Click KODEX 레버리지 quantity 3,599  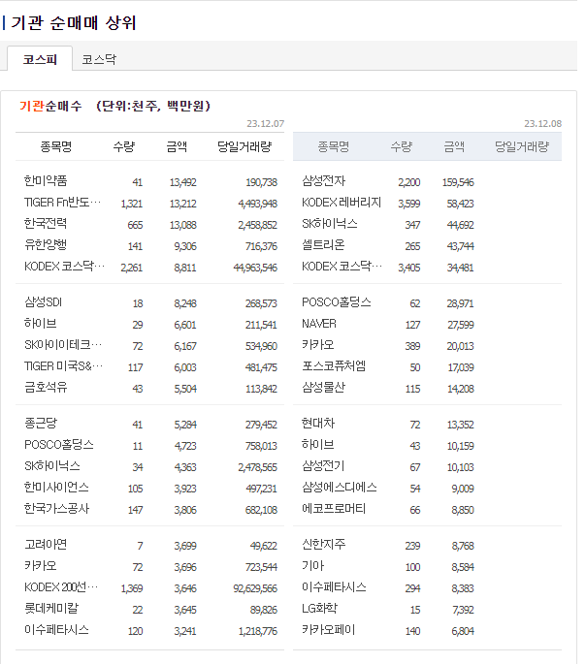click(408, 204)
